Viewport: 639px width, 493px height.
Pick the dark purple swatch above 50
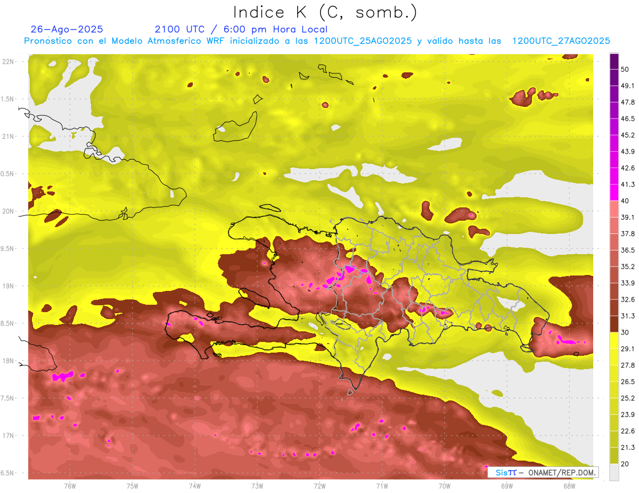tap(614, 61)
